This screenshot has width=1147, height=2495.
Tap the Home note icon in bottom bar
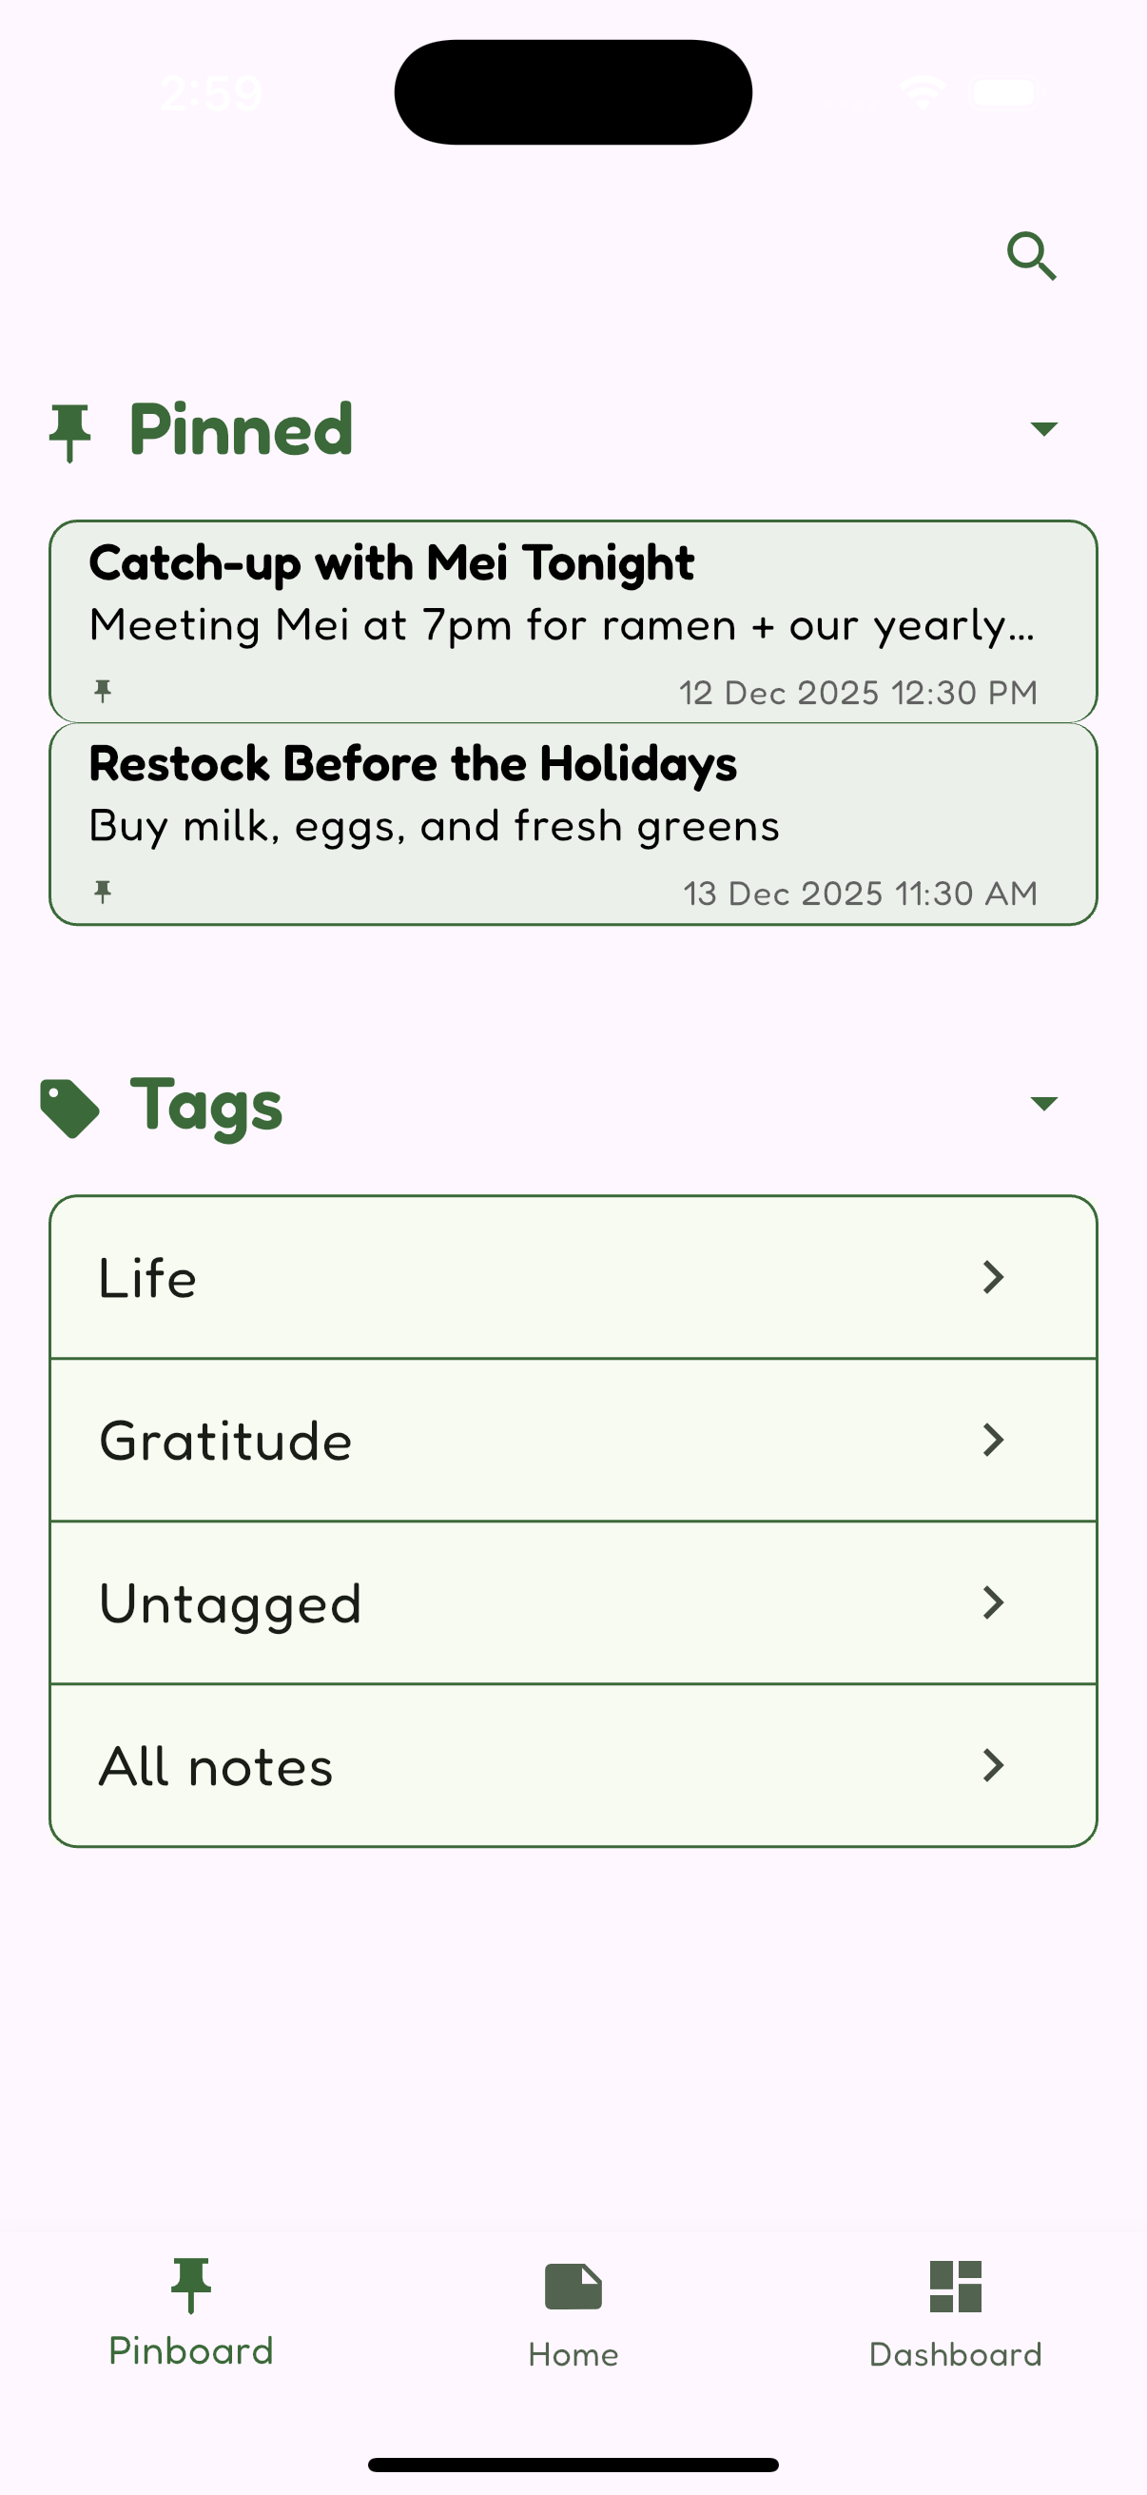(x=573, y=2286)
